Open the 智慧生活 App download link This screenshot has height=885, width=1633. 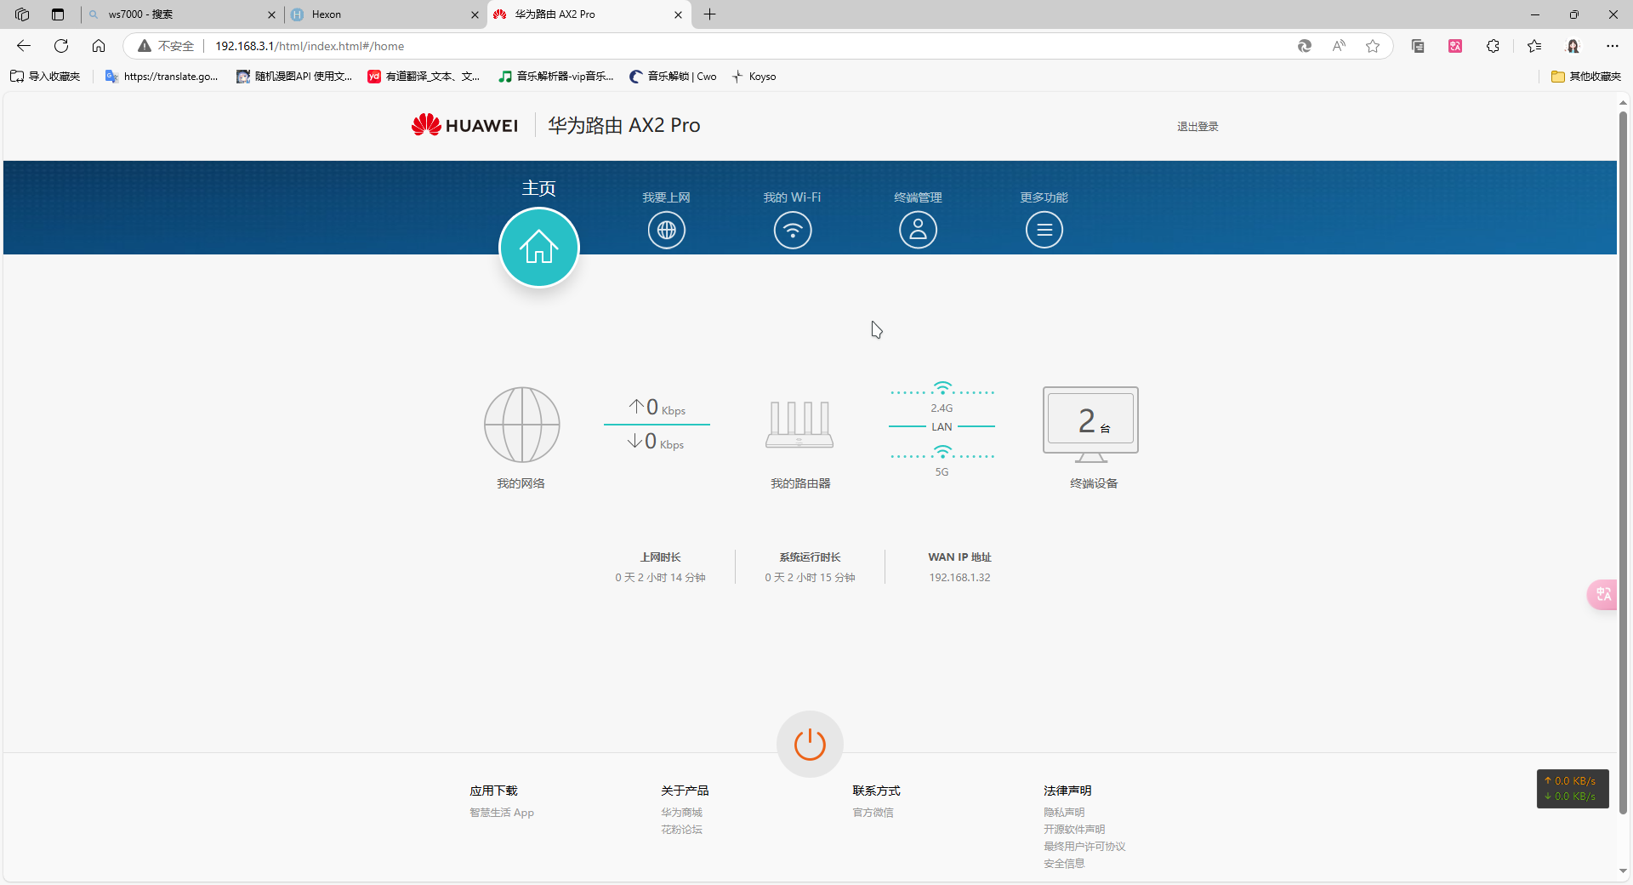(502, 813)
